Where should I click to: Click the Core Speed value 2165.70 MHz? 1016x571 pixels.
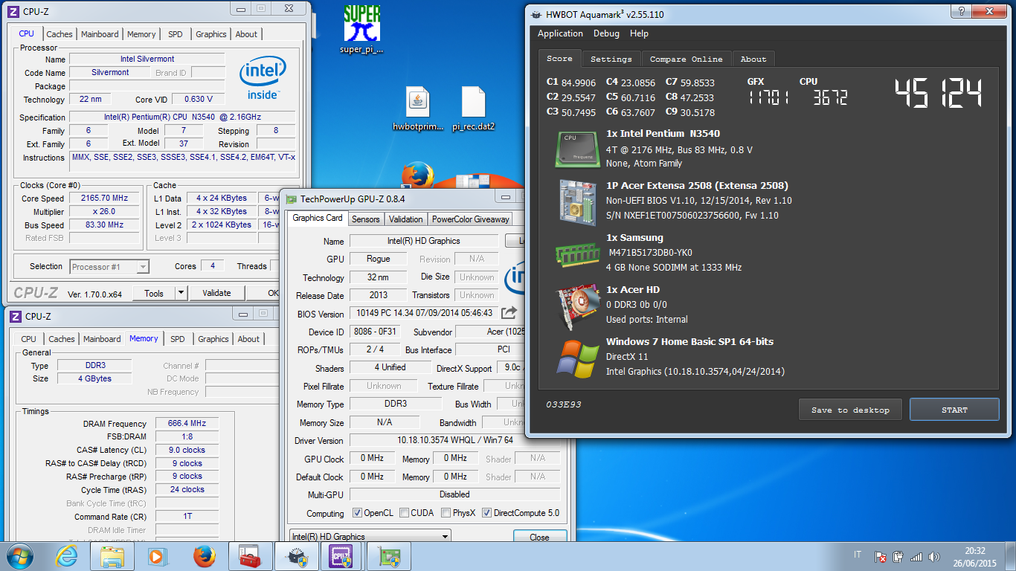click(105, 199)
